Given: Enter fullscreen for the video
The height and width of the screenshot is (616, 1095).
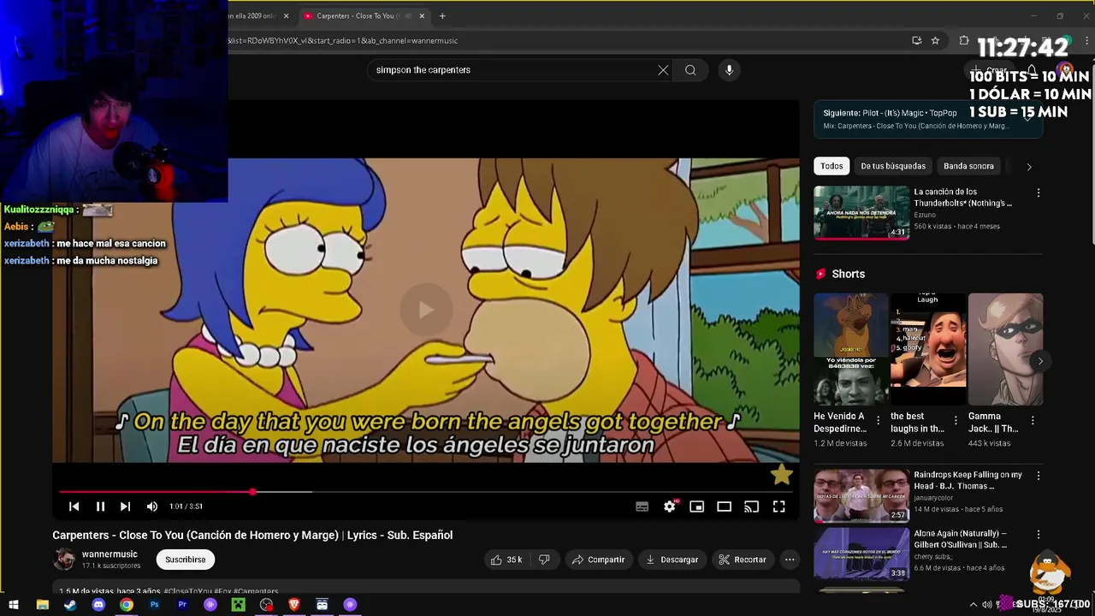Looking at the screenshot, I should 779,506.
